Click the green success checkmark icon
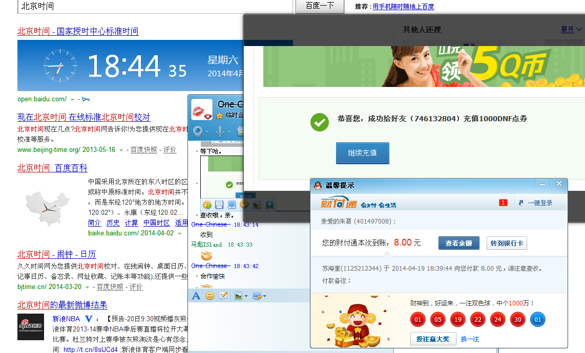This screenshot has height=353, width=585. pos(320,122)
